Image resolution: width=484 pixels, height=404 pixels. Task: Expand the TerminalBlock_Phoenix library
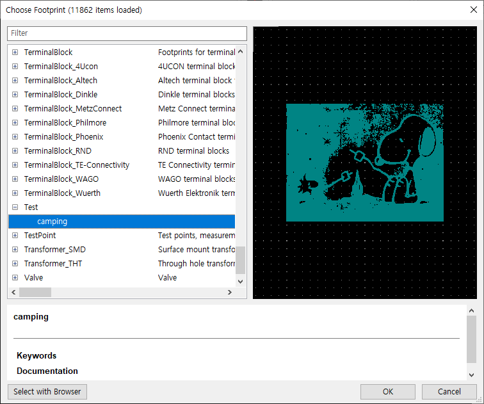[15, 137]
